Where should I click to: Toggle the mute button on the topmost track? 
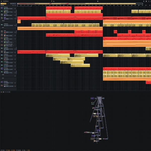pos(7,9)
